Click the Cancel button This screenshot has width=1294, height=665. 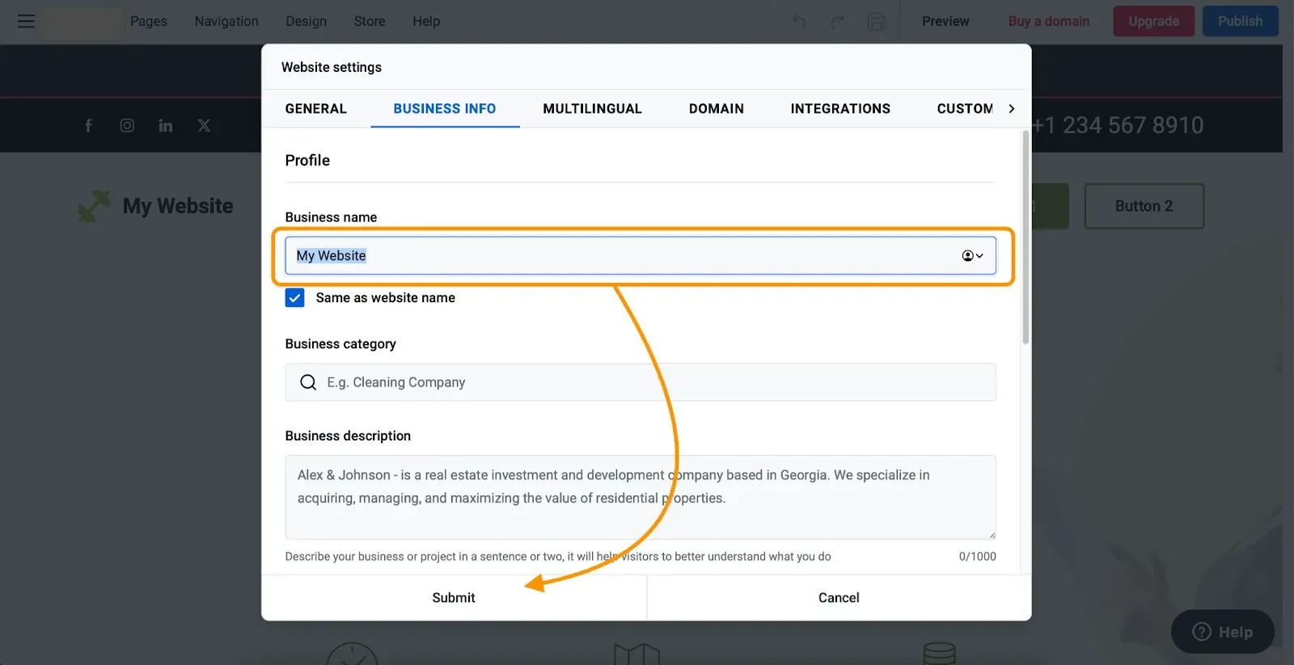(x=839, y=598)
